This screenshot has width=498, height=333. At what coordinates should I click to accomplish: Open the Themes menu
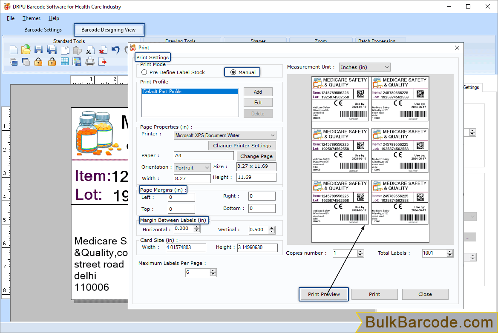coord(32,18)
